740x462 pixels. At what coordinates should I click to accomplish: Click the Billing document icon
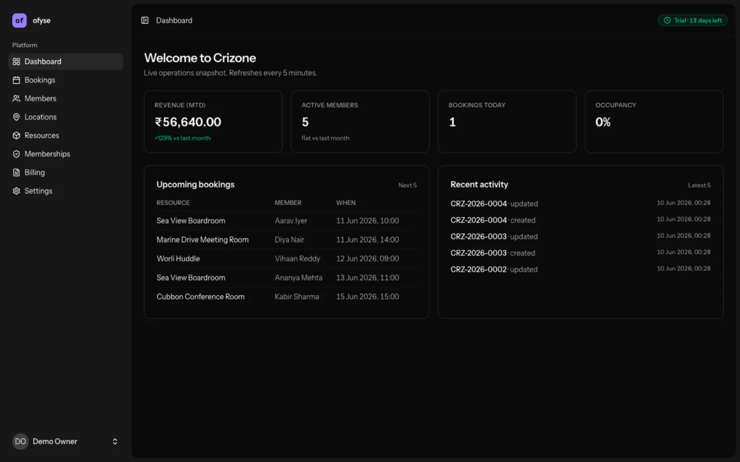pyautogui.click(x=16, y=172)
